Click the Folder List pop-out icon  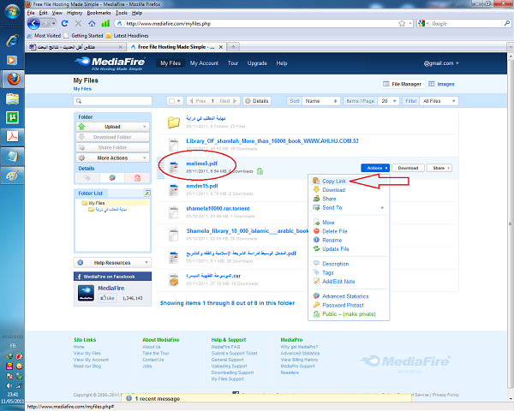click(x=147, y=193)
